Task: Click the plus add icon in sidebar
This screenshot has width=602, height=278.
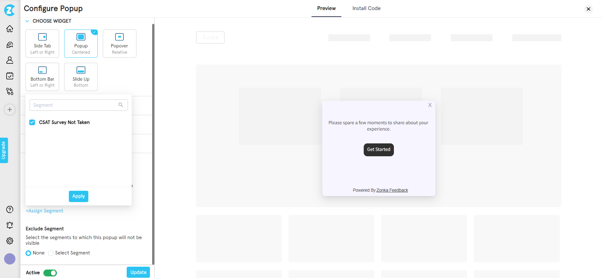Action: point(10,110)
